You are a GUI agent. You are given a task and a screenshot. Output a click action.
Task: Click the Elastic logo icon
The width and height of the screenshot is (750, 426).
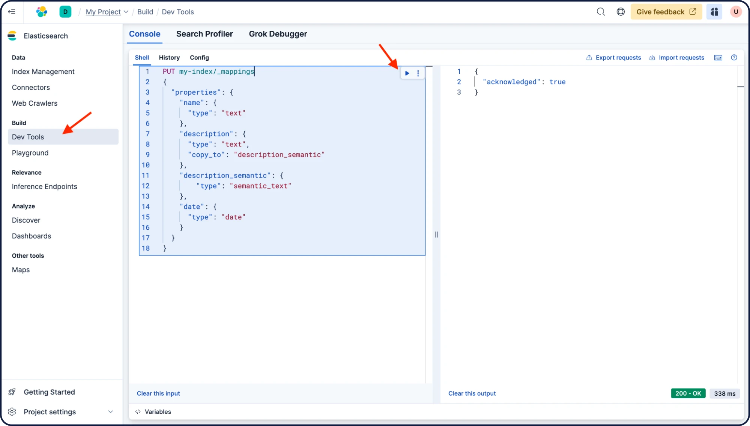coord(42,12)
